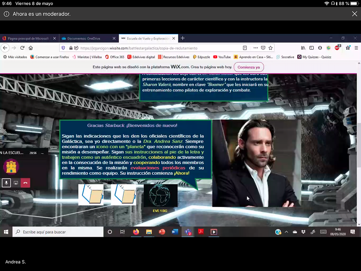Show hidden system tray icons
361x271 pixels.
(287, 232)
